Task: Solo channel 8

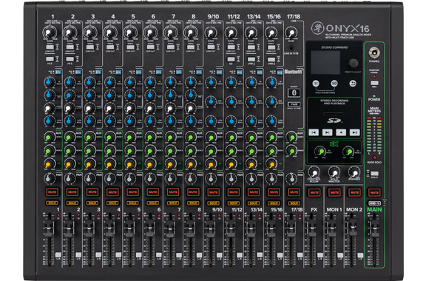Action: pos(193,203)
